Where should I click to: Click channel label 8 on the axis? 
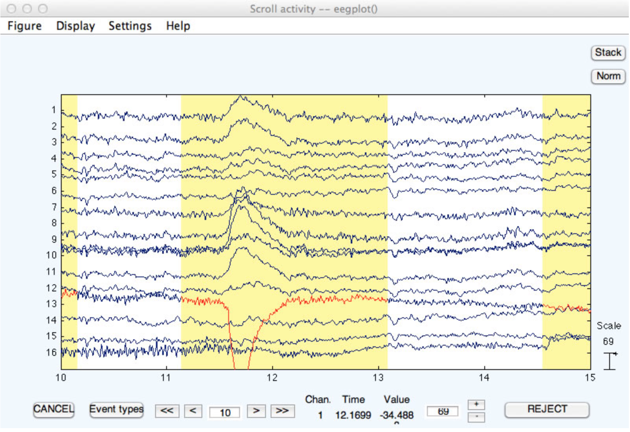(54, 223)
